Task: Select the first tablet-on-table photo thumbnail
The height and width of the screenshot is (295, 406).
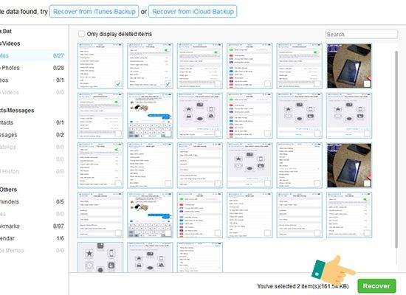Action: (349, 66)
